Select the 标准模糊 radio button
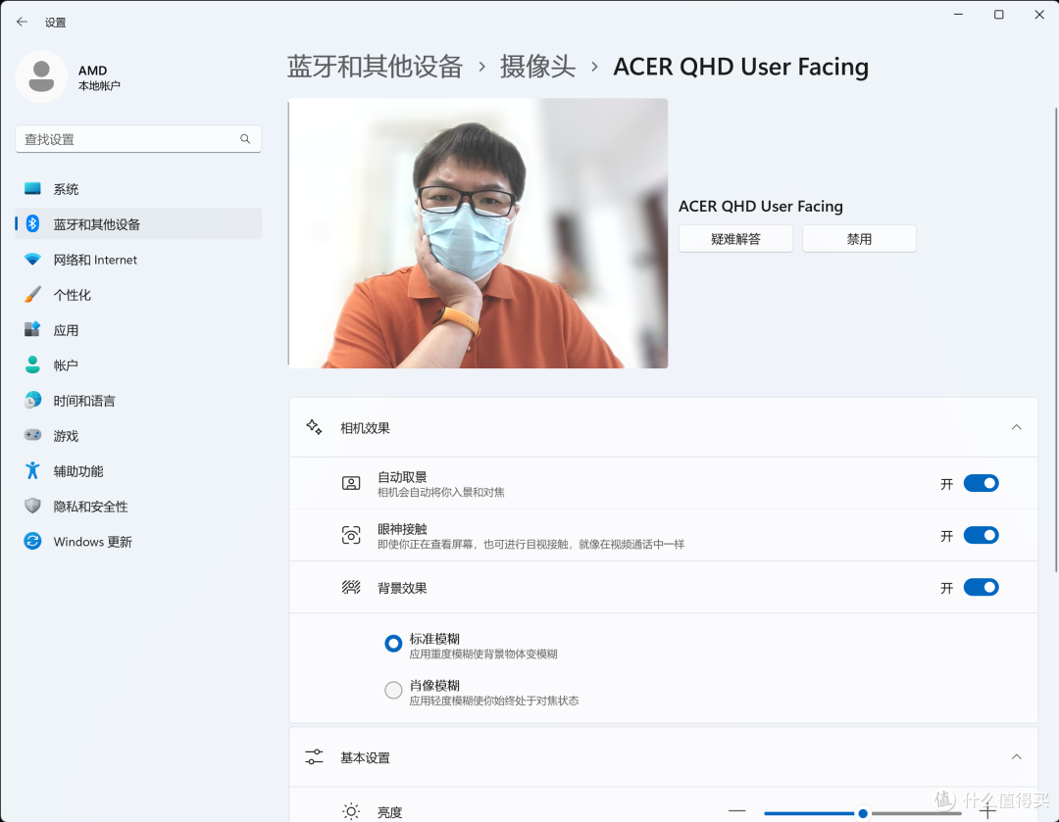 (x=393, y=643)
